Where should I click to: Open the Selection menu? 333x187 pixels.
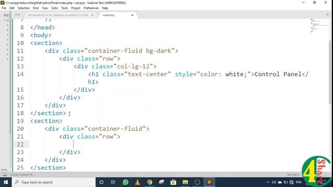point(23,8)
